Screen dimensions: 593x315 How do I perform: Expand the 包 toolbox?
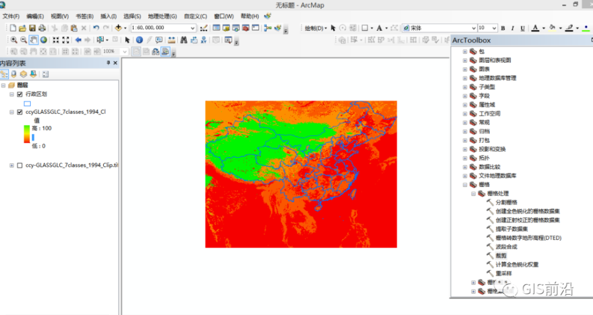(x=465, y=52)
